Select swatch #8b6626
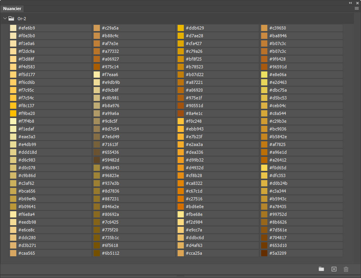Image resolution: width=361 pixels, height=278 pixels. point(264,222)
